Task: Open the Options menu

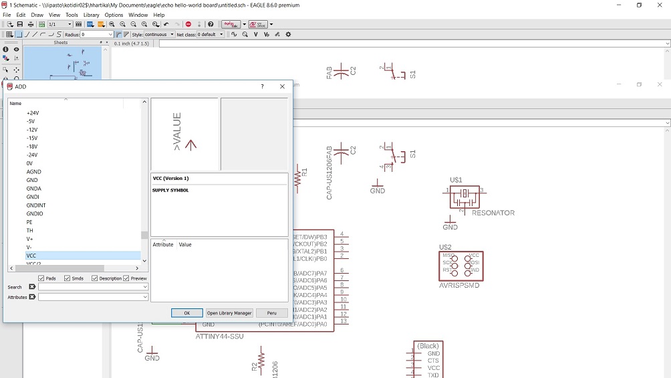Action: (x=114, y=15)
